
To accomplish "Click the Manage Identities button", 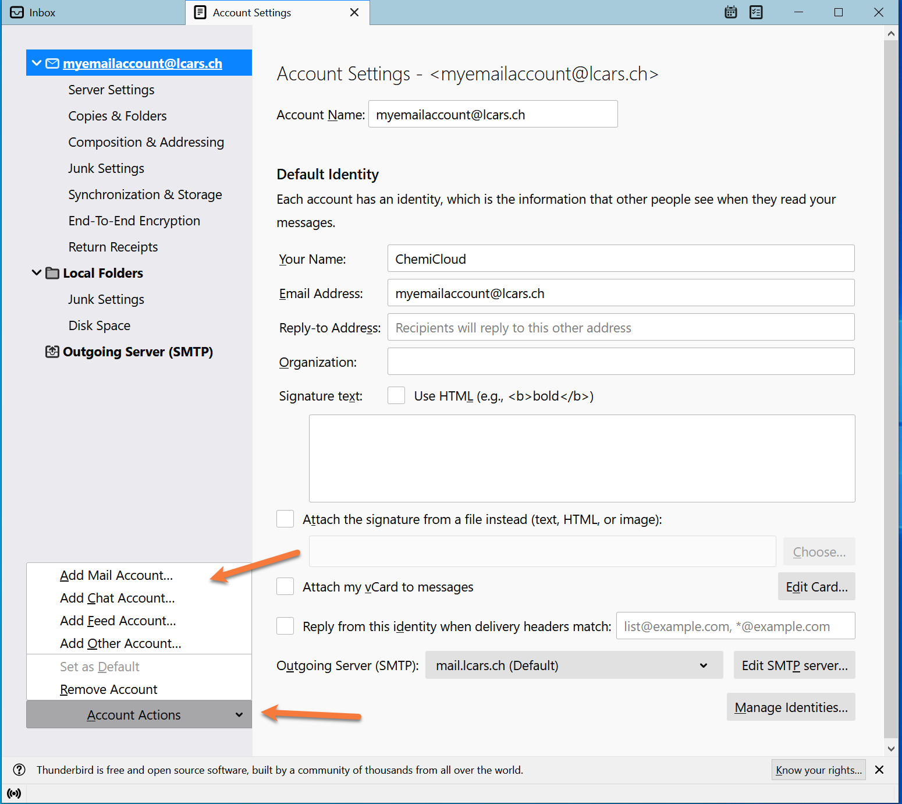I will tap(790, 707).
